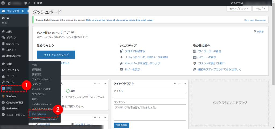Viewport: 275px width, 129px height.
Task: Select ディスカッション in settings flyout
Action: 41,79
